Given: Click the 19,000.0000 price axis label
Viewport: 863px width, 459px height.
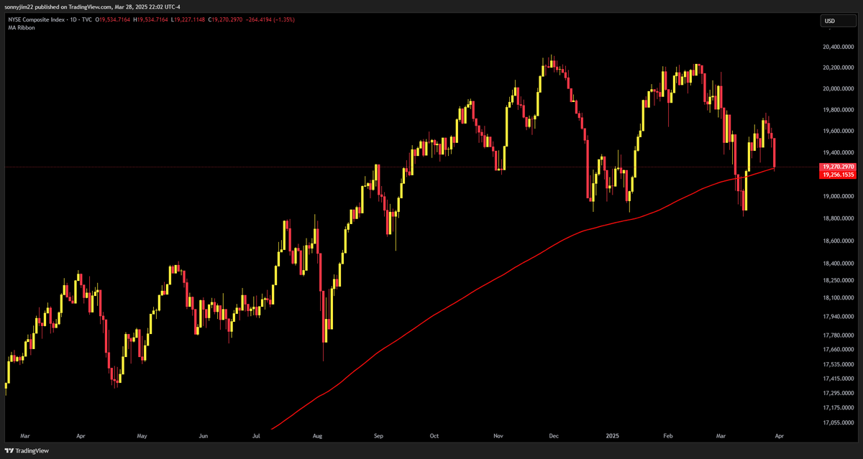Looking at the screenshot, I should click(x=838, y=196).
